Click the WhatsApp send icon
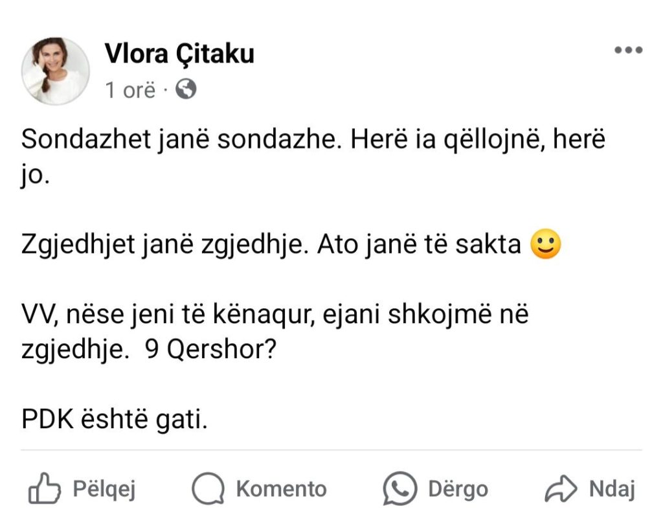The image size is (663, 513). click(x=399, y=488)
